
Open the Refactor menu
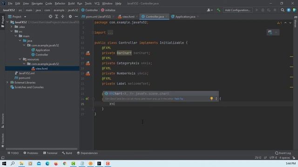[x=60, y=3]
